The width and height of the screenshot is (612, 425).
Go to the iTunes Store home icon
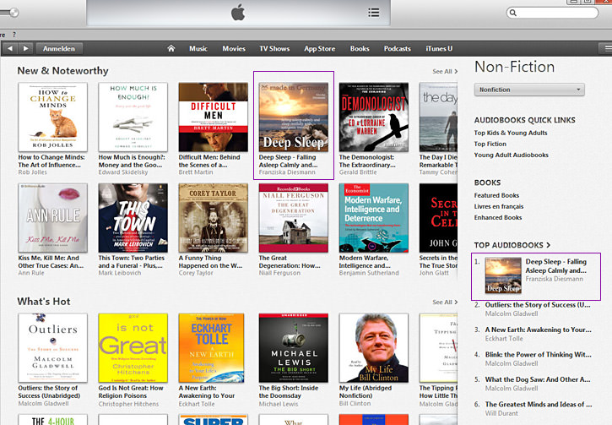pos(171,48)
